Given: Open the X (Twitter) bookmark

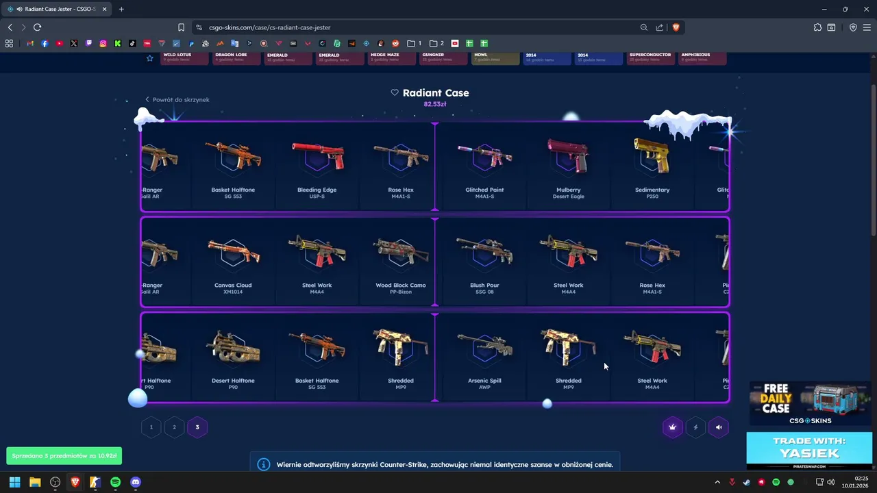Looking at the screenshot, I should click(x=74, y=43).
